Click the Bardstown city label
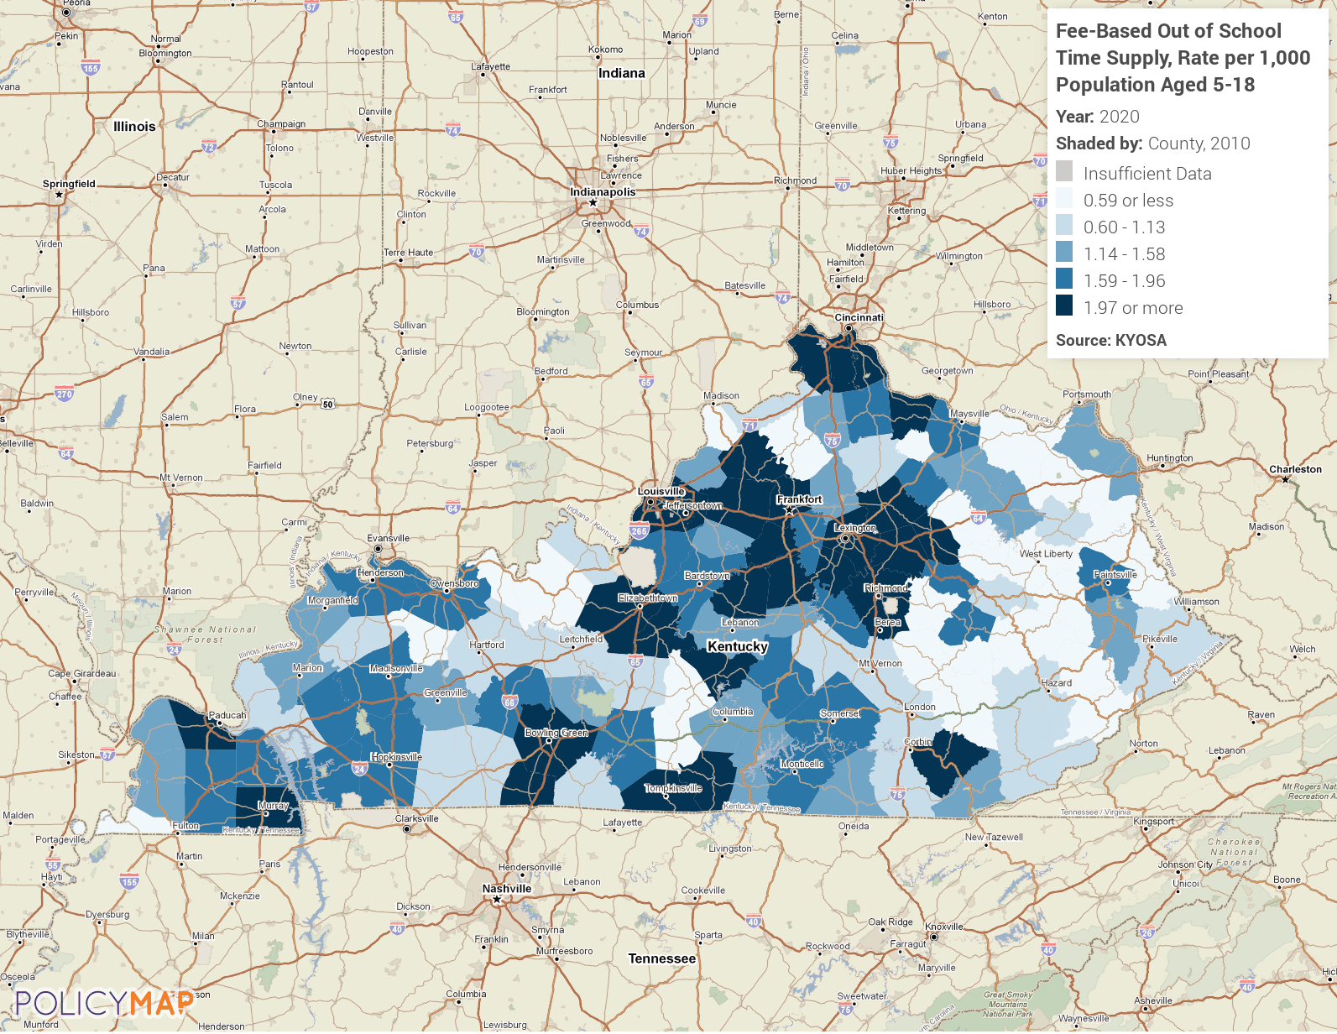This screenshot has height=1034, width=1337. [707, 576]
